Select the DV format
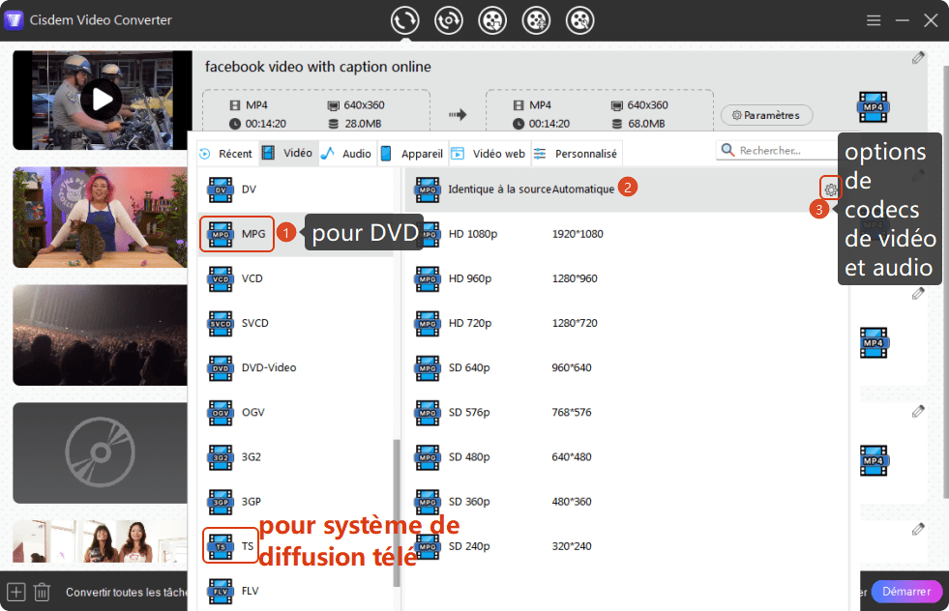 click(295, 189)
